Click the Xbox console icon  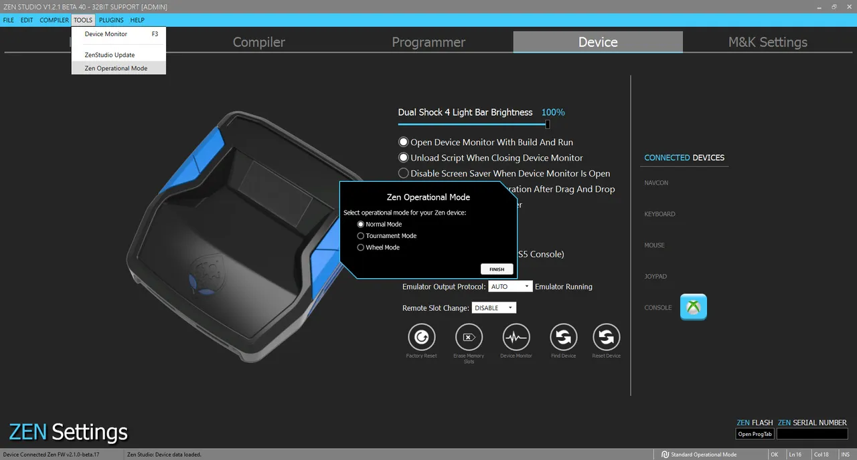tap(694, 308)
